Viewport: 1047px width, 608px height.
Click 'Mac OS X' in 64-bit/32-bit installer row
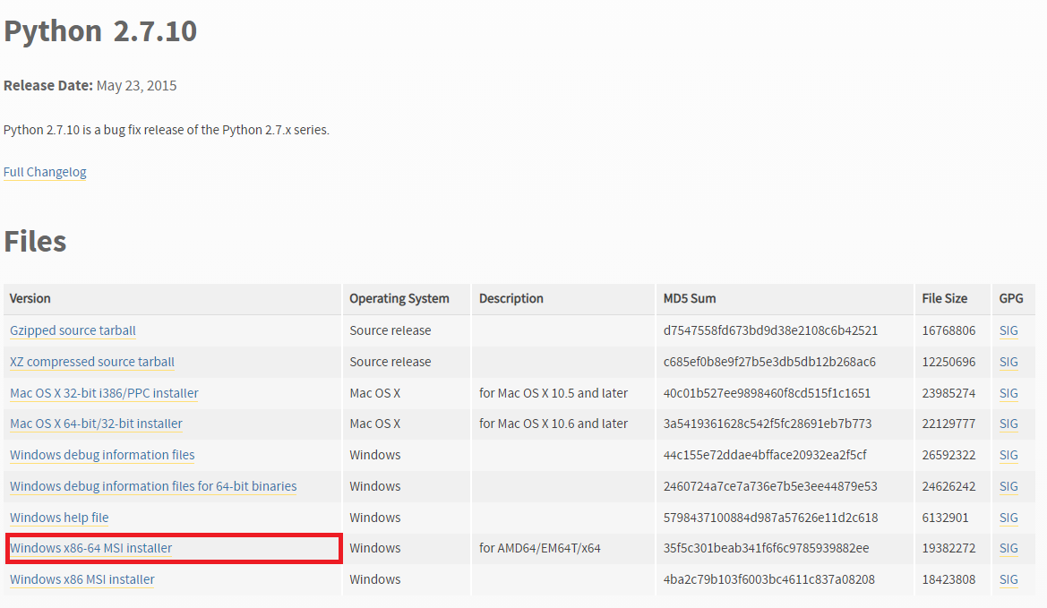pos(374,424)
